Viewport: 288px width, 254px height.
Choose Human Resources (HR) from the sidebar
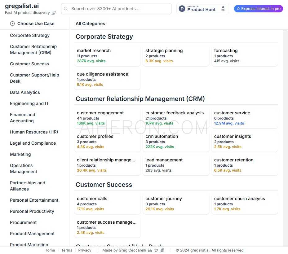pyautogui.click(x=34, y=132)
